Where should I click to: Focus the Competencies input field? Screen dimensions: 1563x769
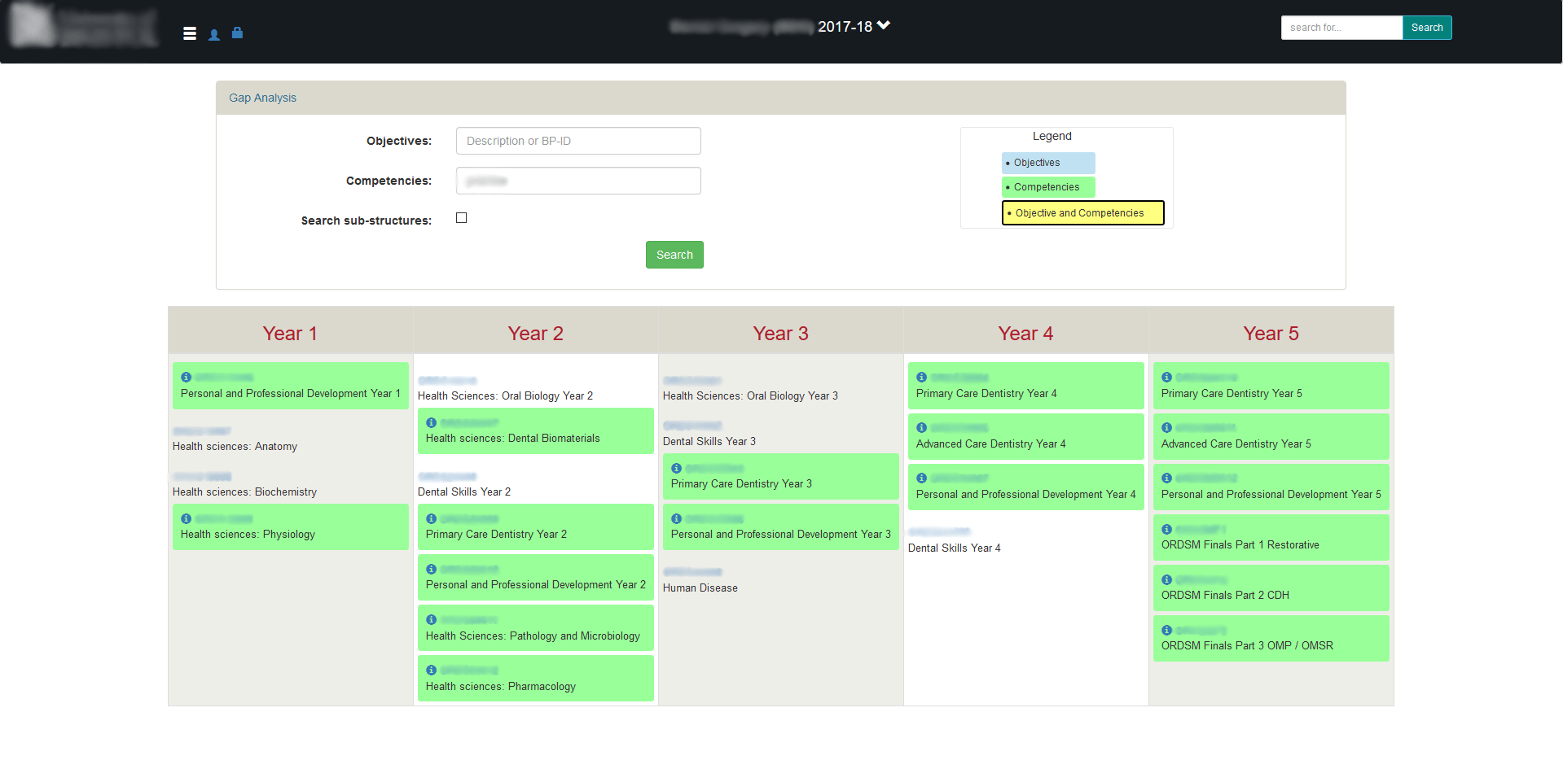tap(578, 181)
